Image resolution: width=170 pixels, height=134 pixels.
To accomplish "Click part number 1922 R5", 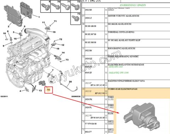I will pyautogui.click(x=88, y=10).
